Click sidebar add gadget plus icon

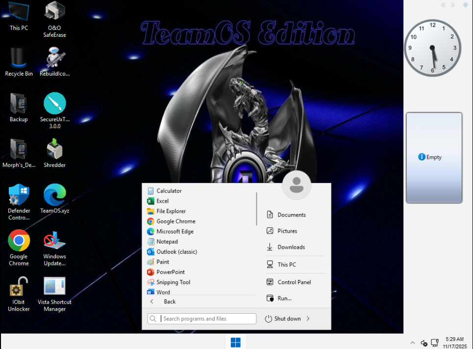pos(466,5)
